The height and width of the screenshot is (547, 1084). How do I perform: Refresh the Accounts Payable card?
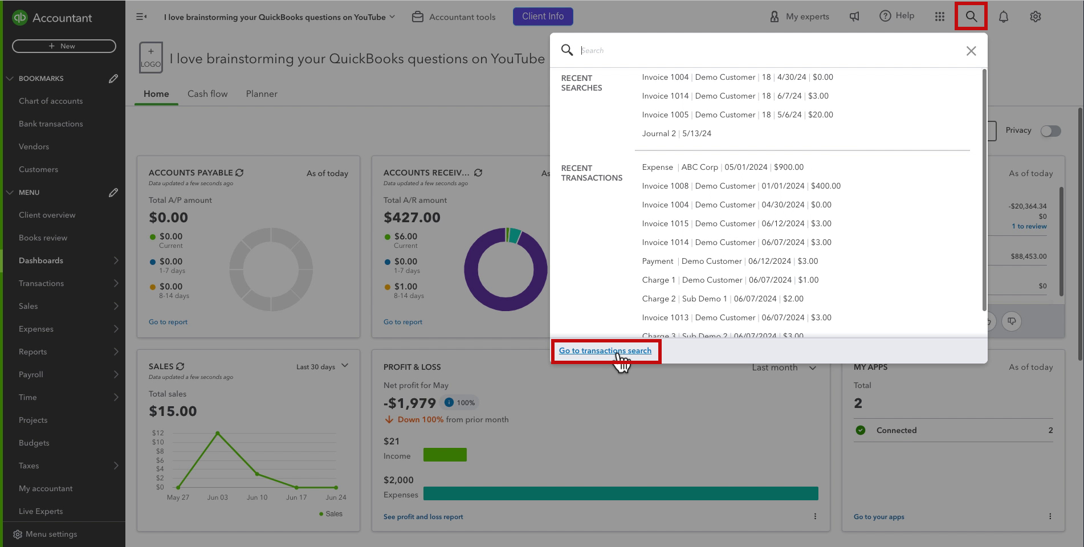pyautogui.click(x=239, y=173)
